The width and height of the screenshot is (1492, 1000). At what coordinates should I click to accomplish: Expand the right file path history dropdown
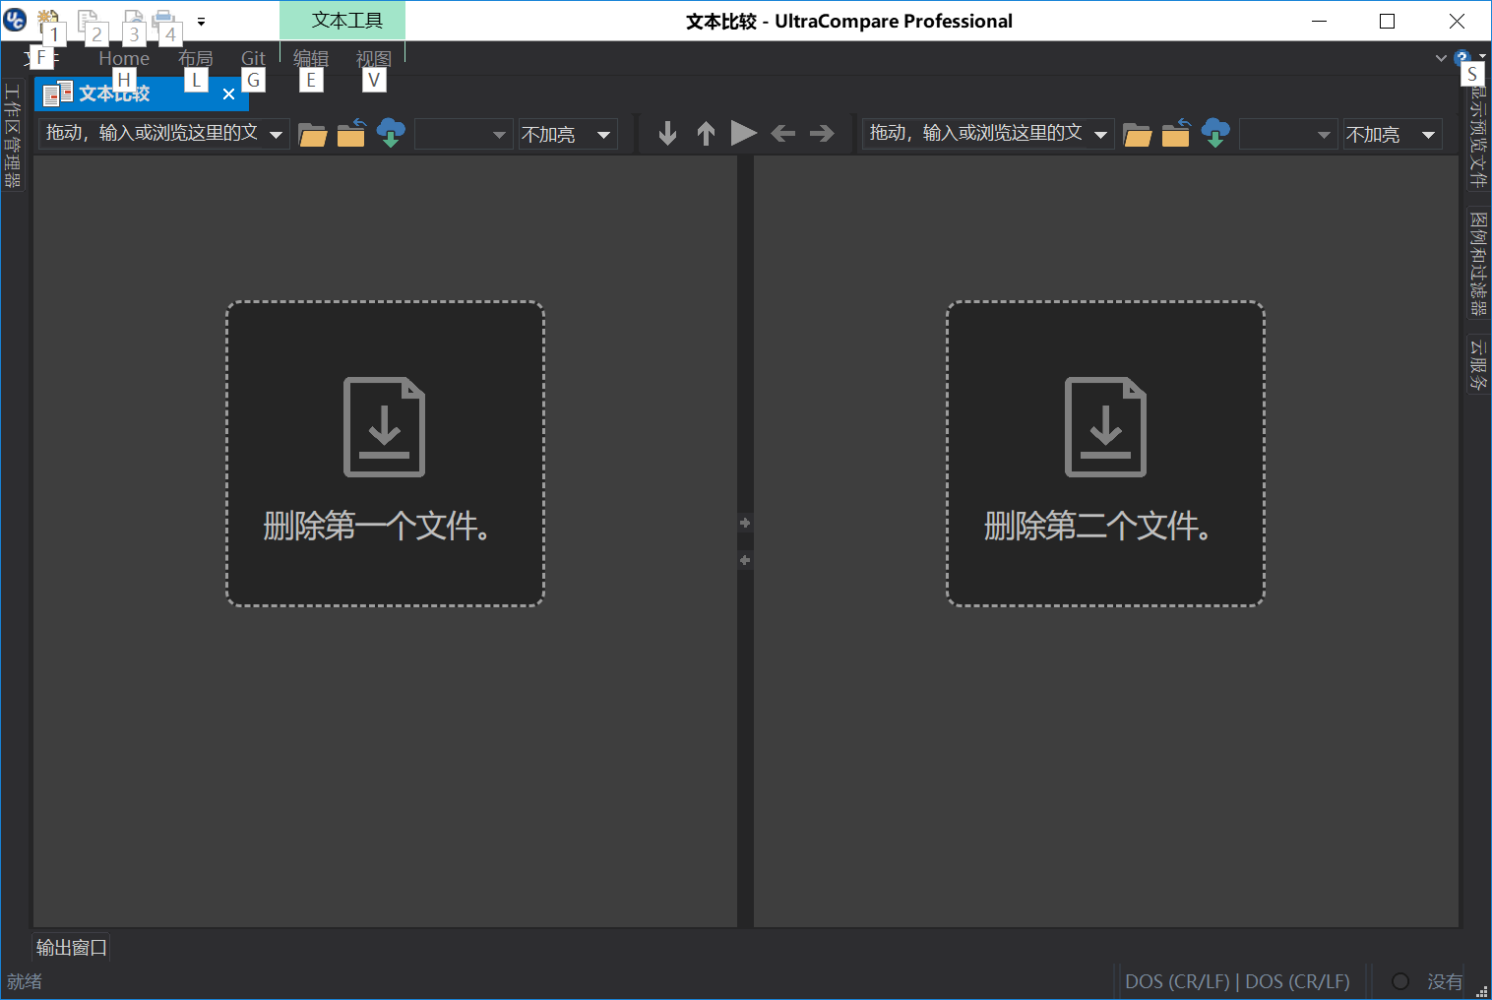point(1101,134)
